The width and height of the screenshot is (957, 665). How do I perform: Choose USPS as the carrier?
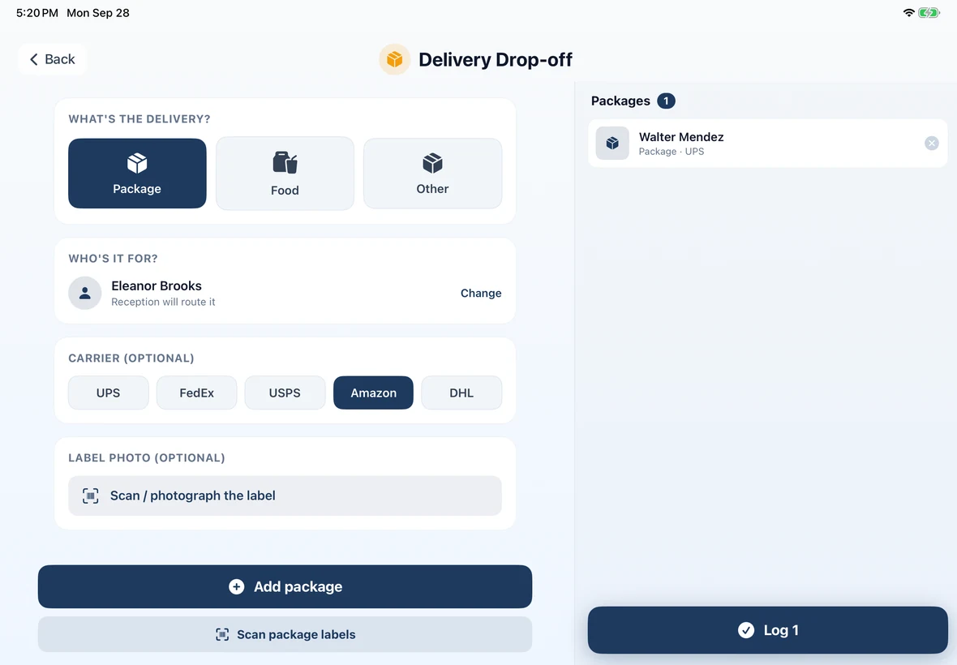pos(285,393)
